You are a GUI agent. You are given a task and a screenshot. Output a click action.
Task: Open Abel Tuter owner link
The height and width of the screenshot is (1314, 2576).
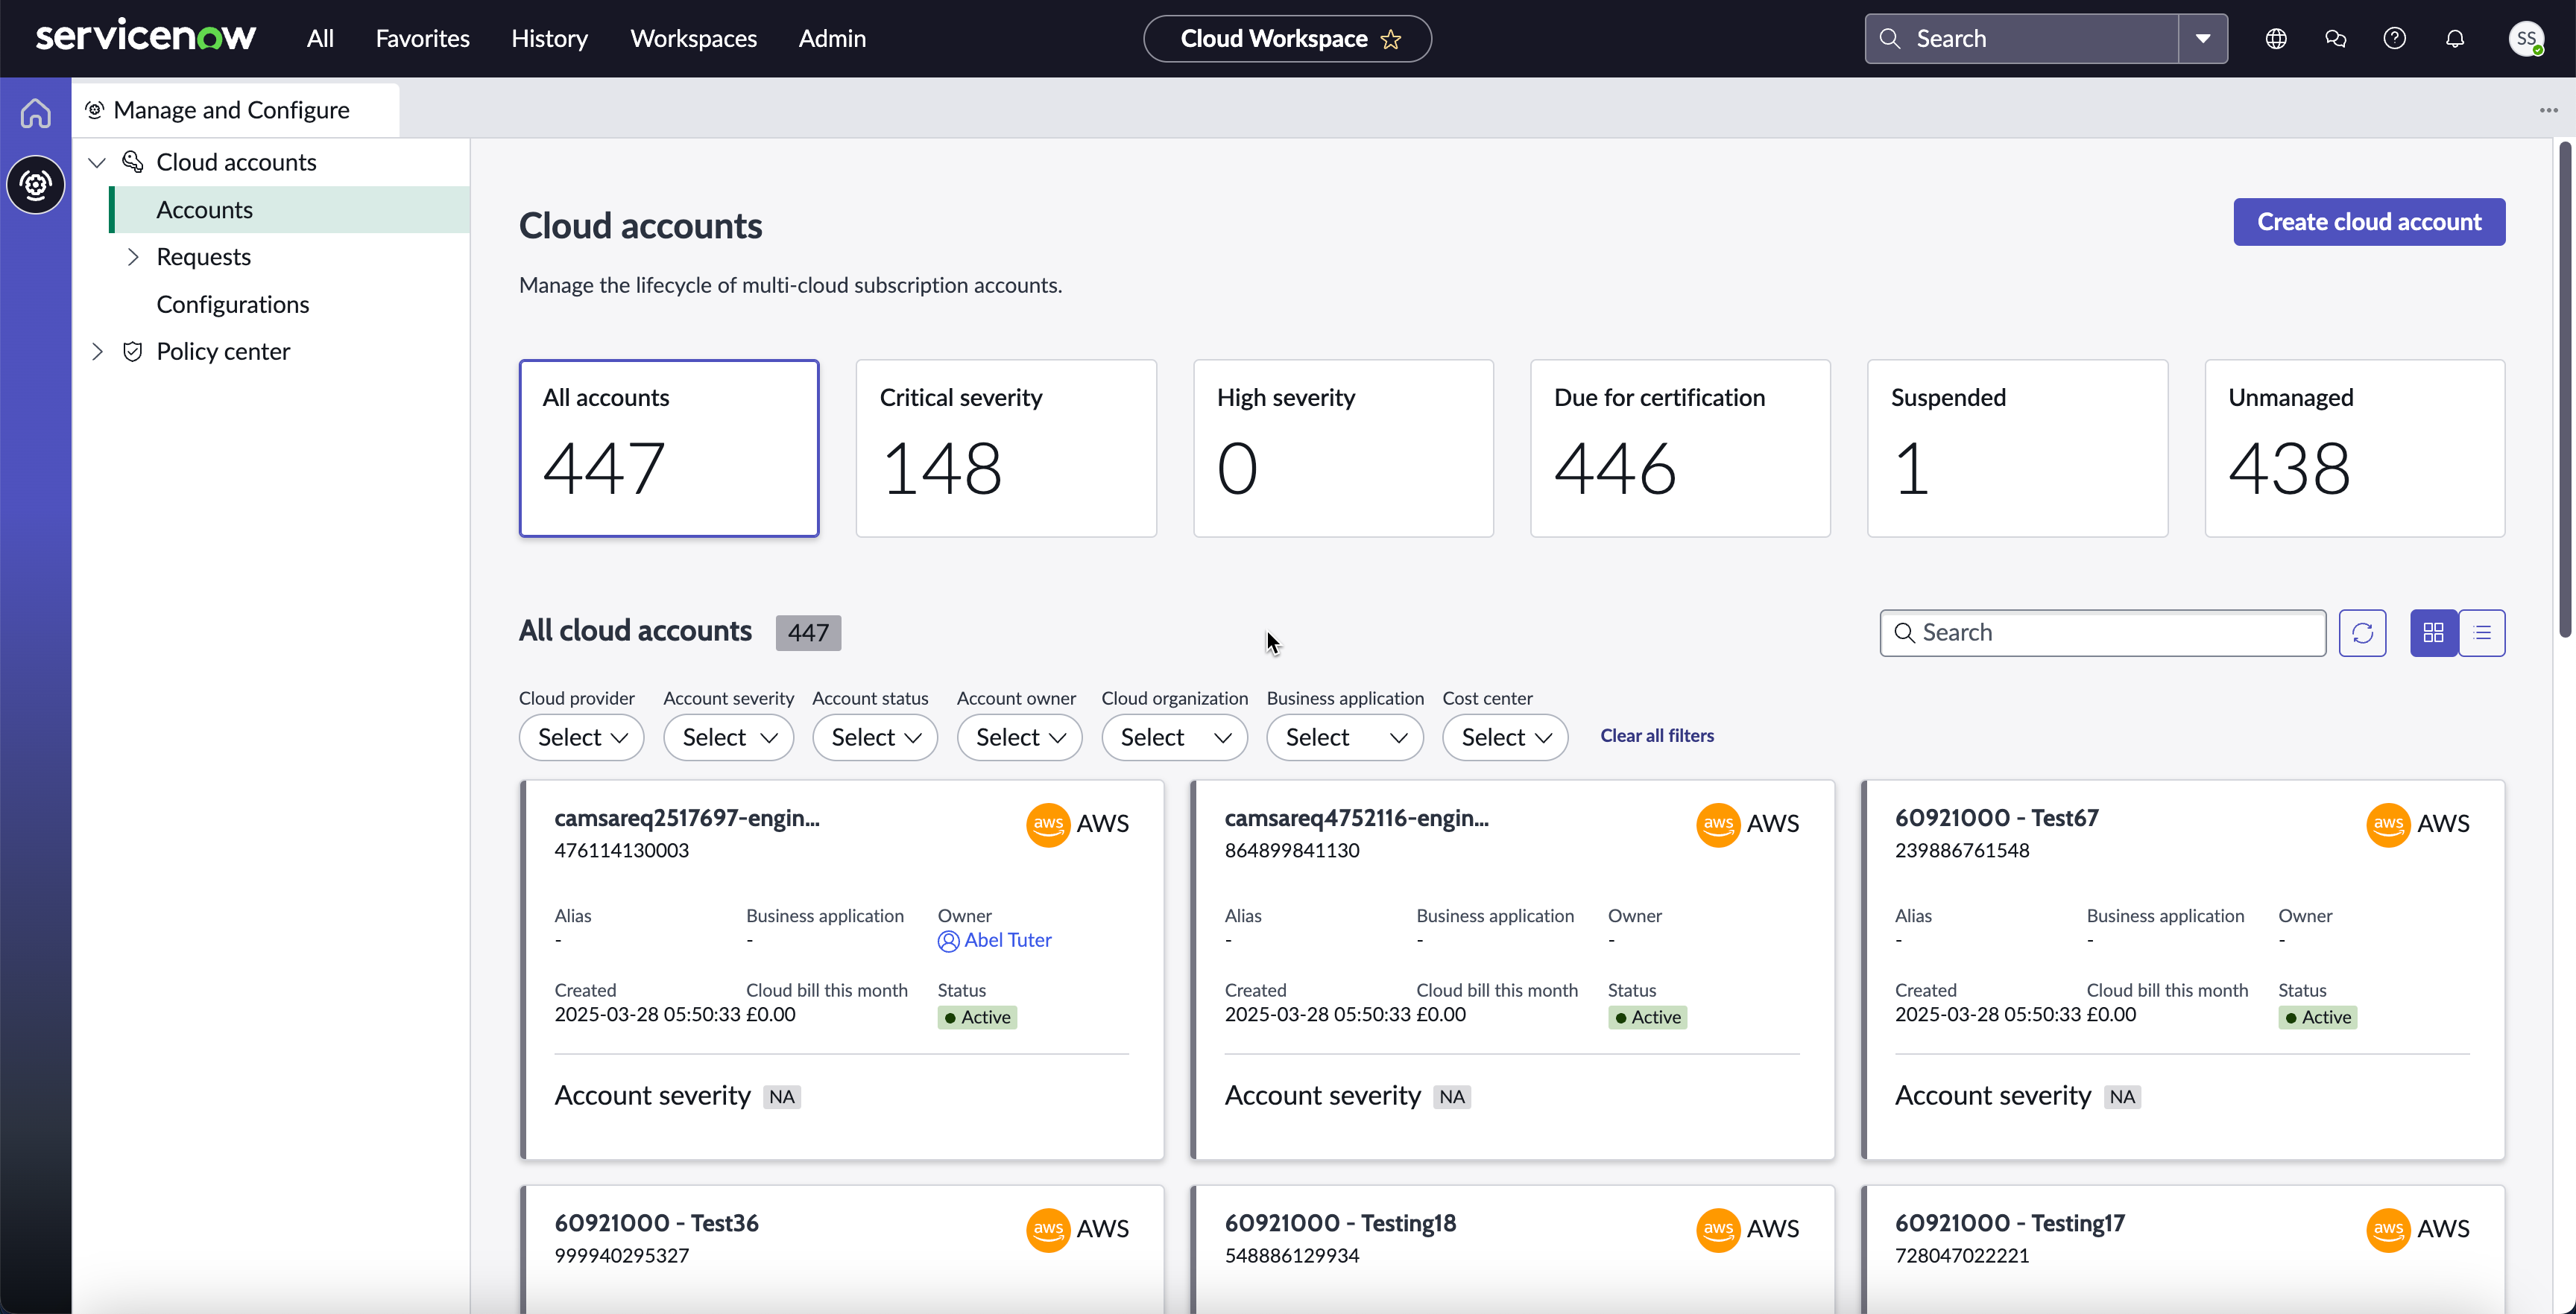1007,940
